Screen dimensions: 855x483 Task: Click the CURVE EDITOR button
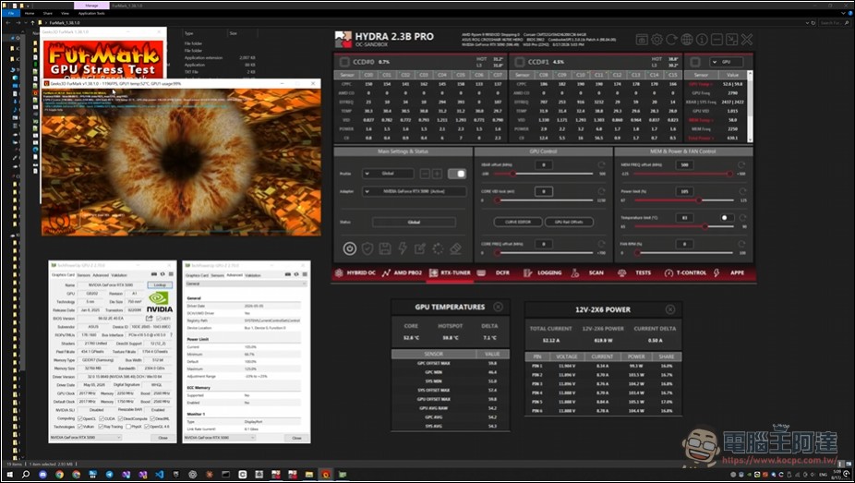click(x=518, y=222)
